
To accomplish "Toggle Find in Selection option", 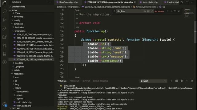I will [x=175, y=11].
